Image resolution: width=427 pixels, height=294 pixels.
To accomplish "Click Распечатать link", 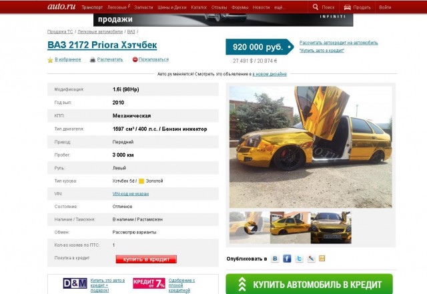I will tap(110, 59).
